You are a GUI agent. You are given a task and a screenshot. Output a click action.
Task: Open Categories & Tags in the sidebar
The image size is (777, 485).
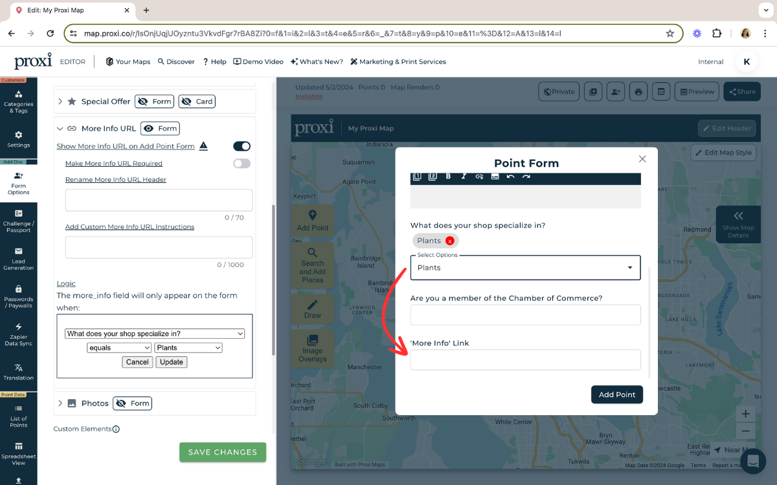pyautogui.click(x=18, y=102)
